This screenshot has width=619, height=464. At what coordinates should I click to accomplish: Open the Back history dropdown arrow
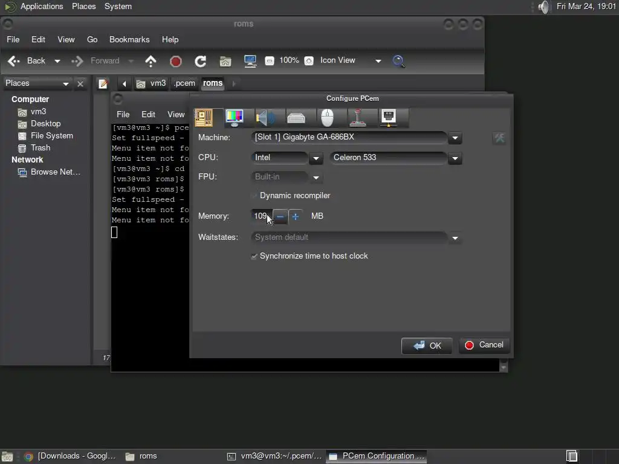pyautogui.click(x=57, y=61)
